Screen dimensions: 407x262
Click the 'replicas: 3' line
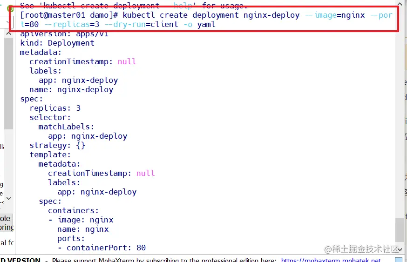[55, 108]
